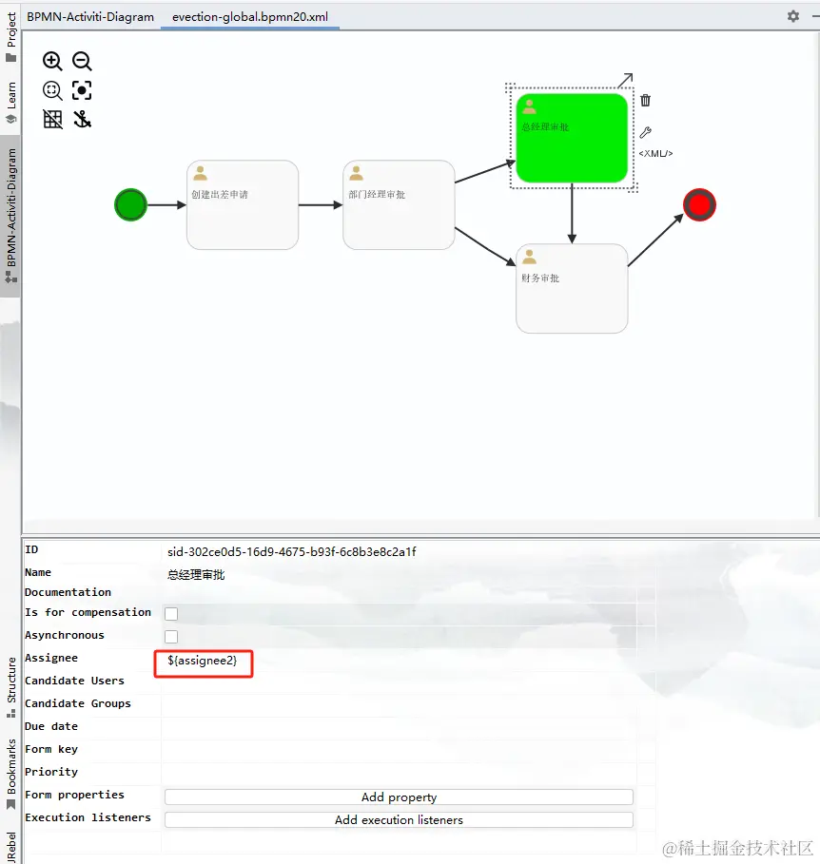Open the Bookmarks tool window
This screenshot has height=864, width=820.
point(11,775)
